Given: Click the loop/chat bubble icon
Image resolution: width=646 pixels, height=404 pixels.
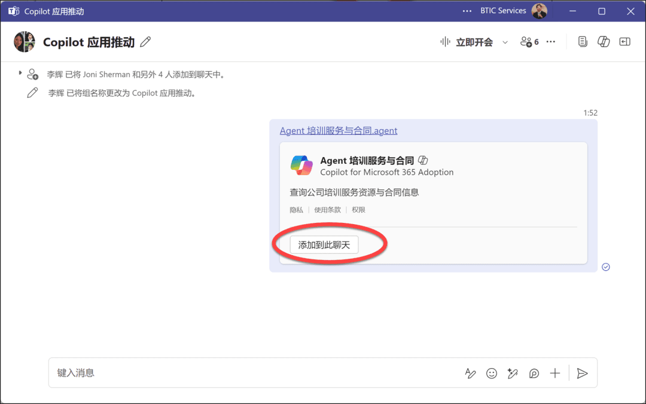Looking at the screenshot, I should [x=534, y=373].
